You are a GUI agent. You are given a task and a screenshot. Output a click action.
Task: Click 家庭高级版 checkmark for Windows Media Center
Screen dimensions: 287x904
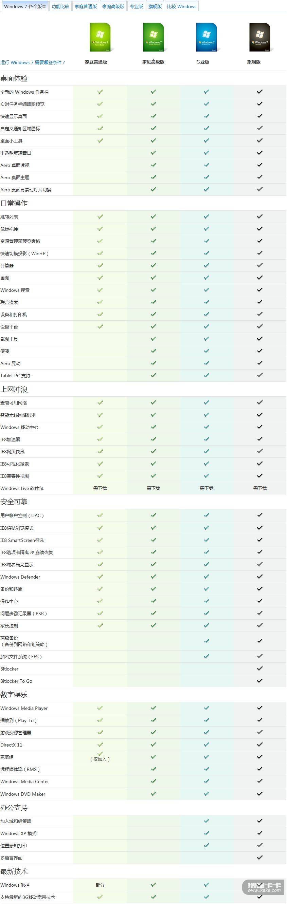[x=154, y=781]
